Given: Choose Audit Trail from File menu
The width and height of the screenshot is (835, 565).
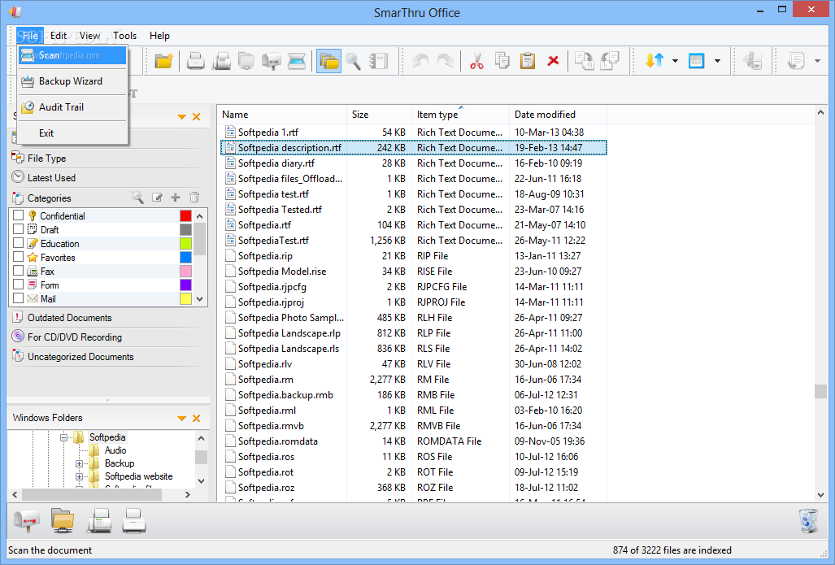Looking at the screenshot, I should 73,107.
